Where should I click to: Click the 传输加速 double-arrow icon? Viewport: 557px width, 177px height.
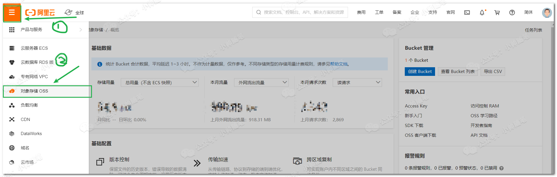[197, 163]
